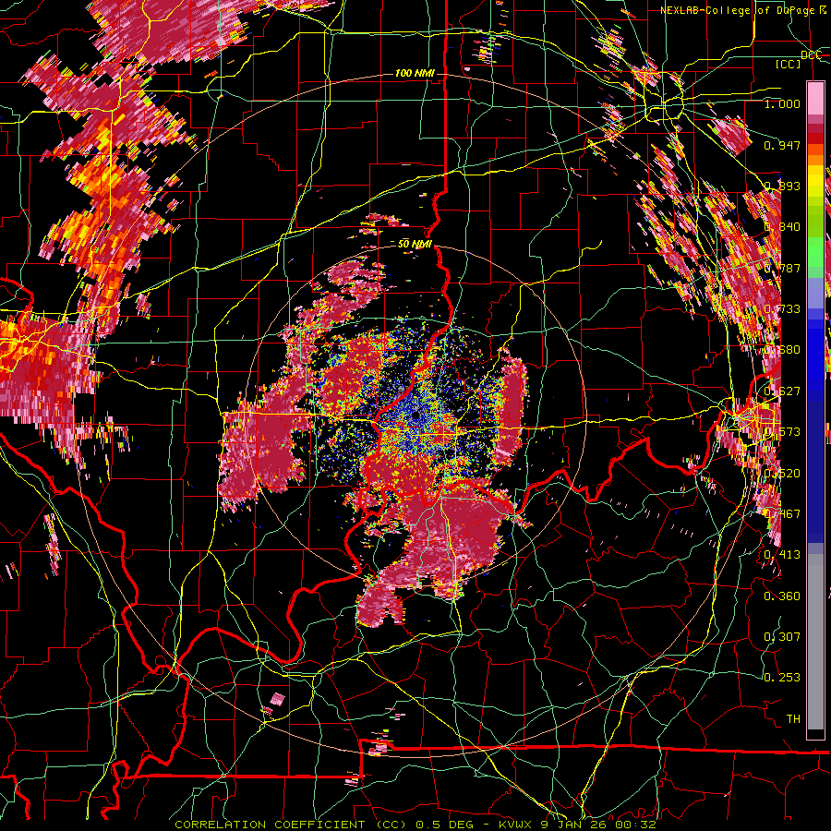This screenshot has width=831, height=831.
Task: Click the 0.307 scale value
Action: pyautogui.click(x=782, y=637)
